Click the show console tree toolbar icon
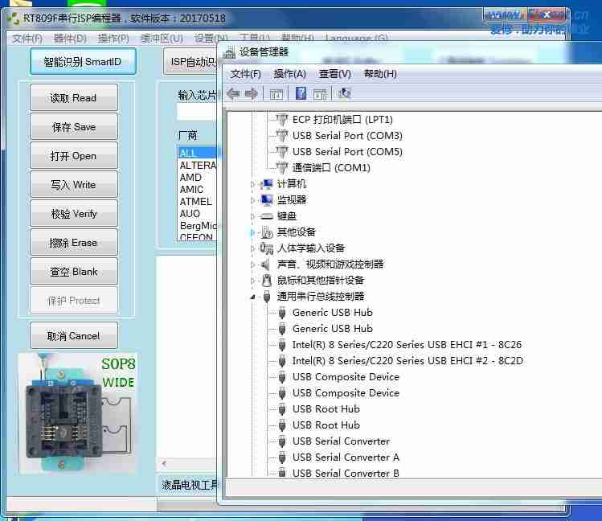This screenshot has width=602, height=521. (x=276, y=94)
